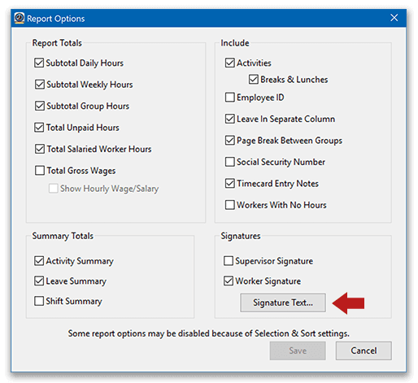Uncheck Timecard Entry Notes

pyautogui.click(x=230, y=183)
